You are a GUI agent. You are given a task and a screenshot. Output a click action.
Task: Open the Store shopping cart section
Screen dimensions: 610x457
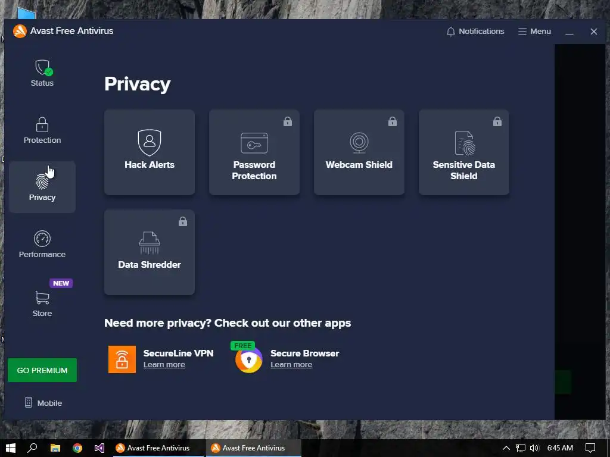[x=42, y=303]
